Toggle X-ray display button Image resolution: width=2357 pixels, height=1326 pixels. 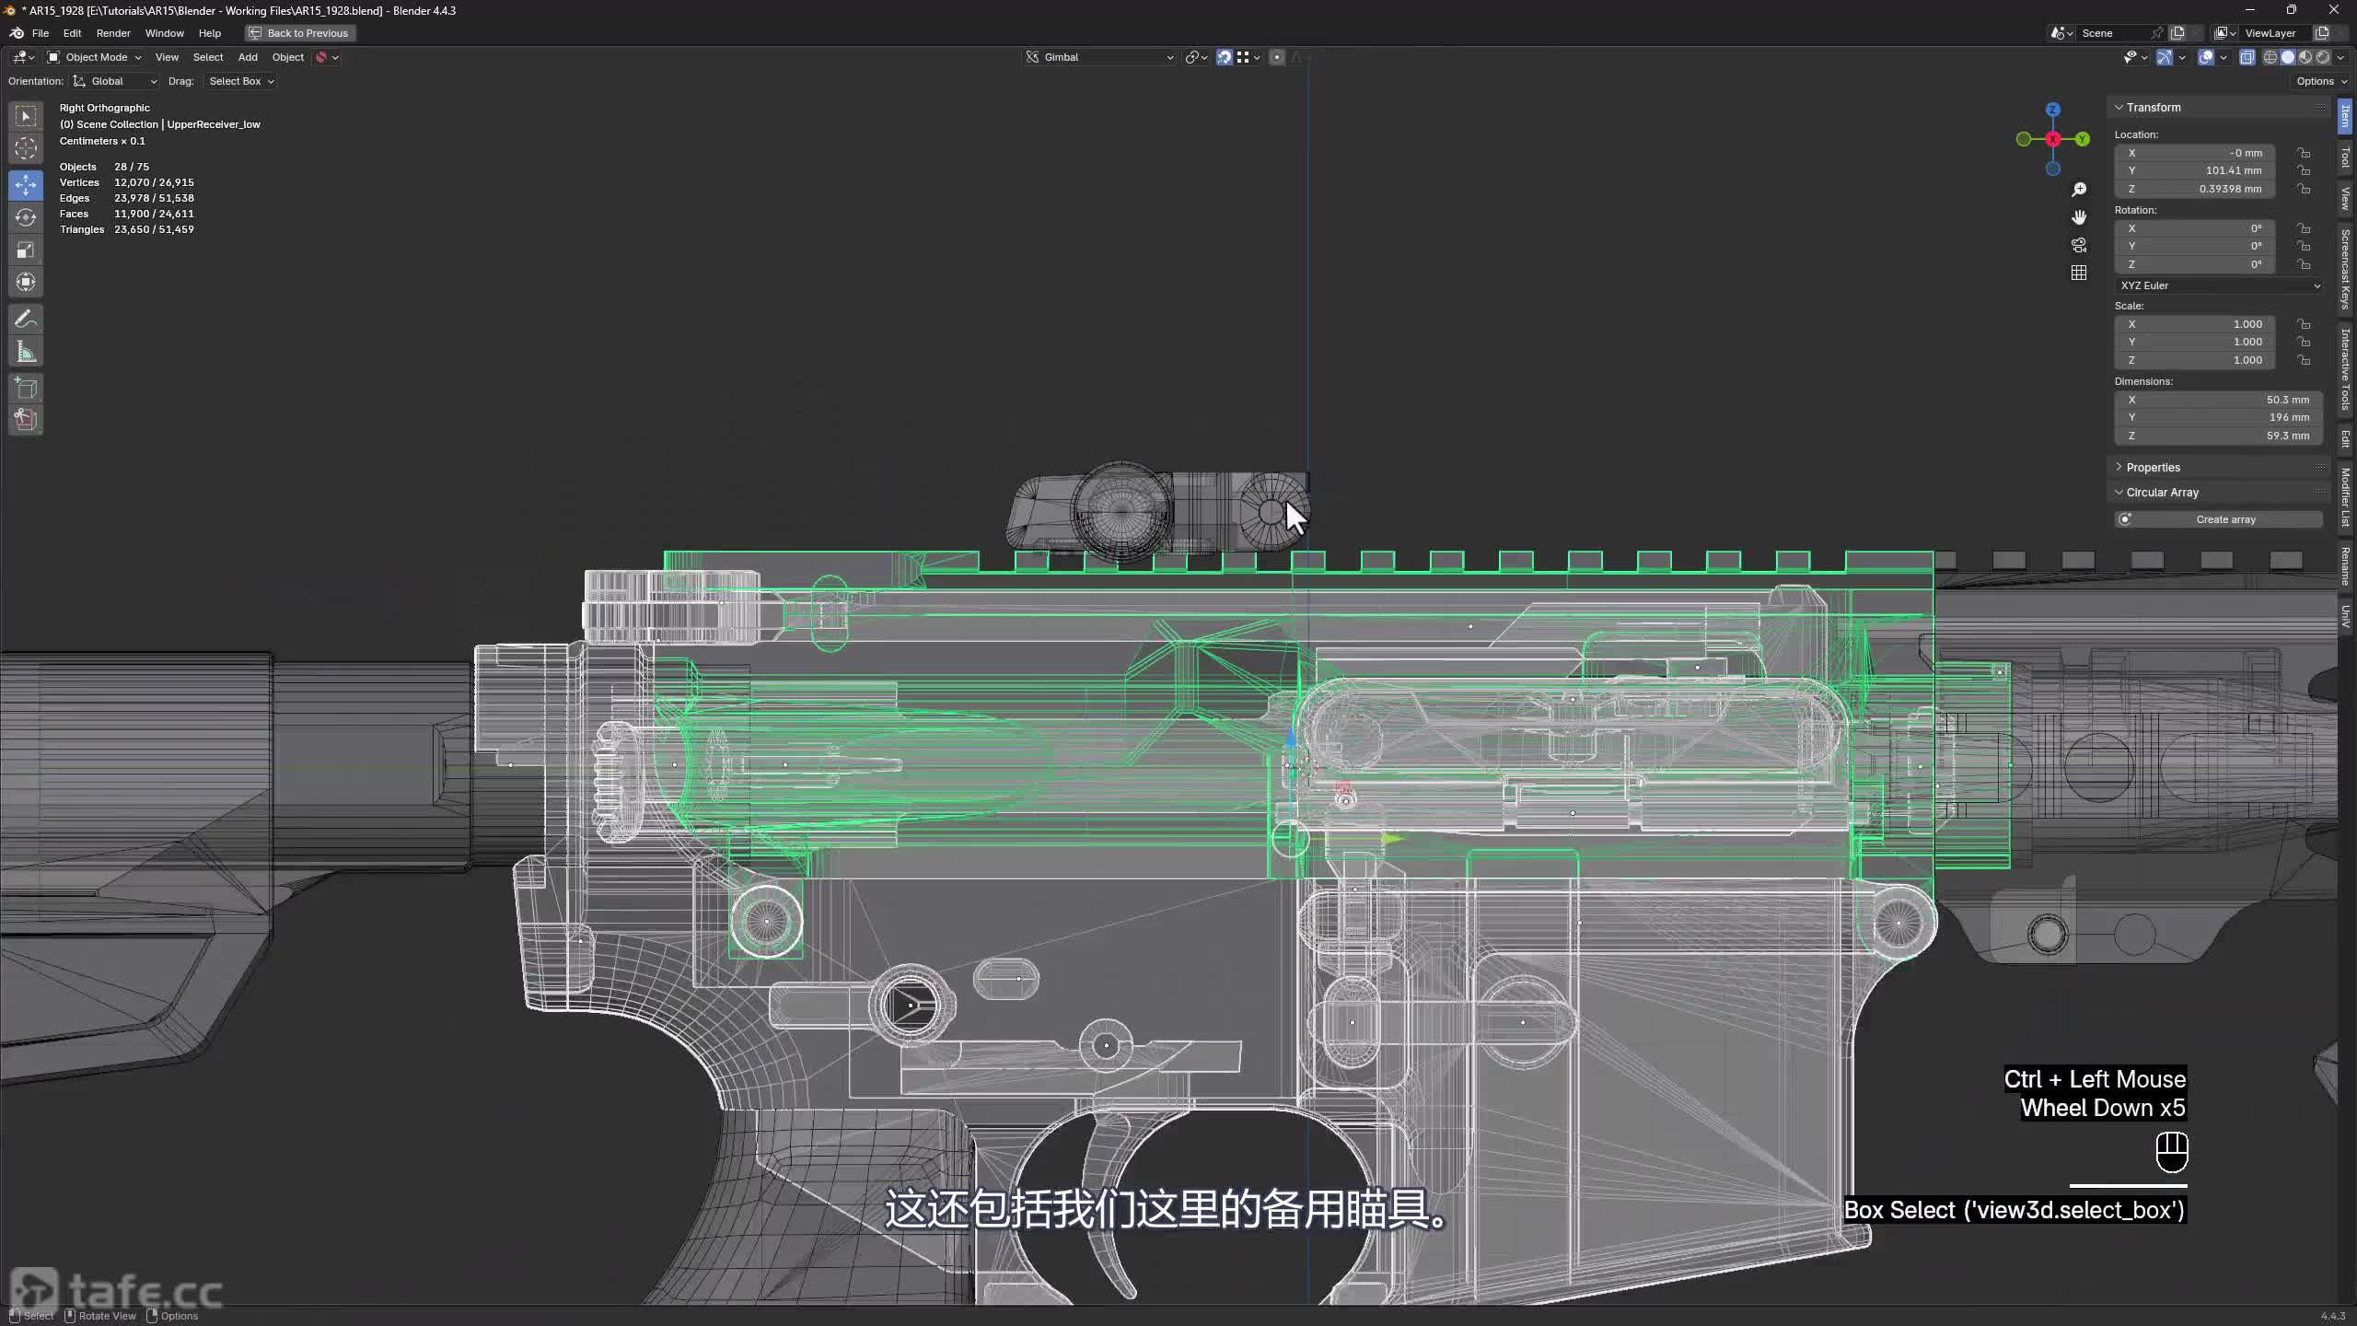click(2247, 57)
